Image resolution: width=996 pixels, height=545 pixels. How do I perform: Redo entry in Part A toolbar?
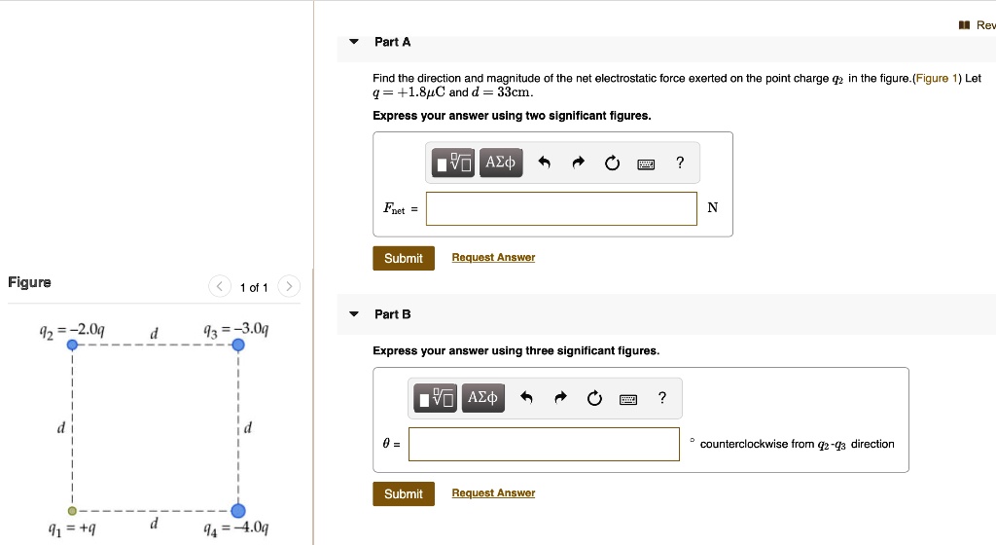coord(578,163)
